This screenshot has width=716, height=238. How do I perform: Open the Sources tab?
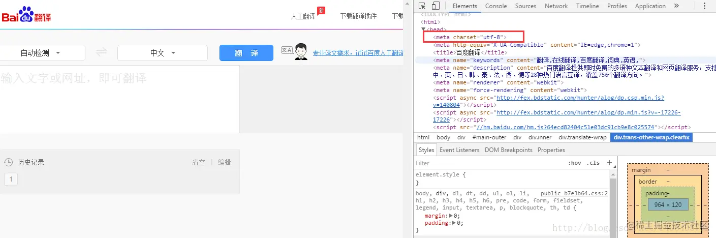coord(525,6)
